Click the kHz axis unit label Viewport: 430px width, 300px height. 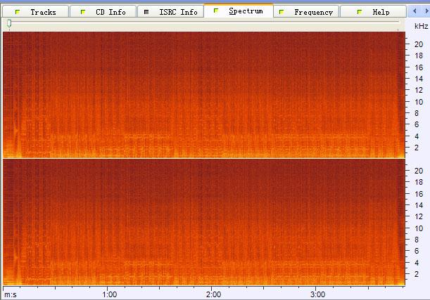421,26
